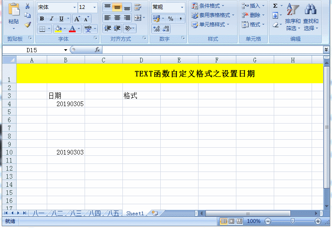Click the Select All corner button
This screenshot has width=332, height=228.
[9, 60]
